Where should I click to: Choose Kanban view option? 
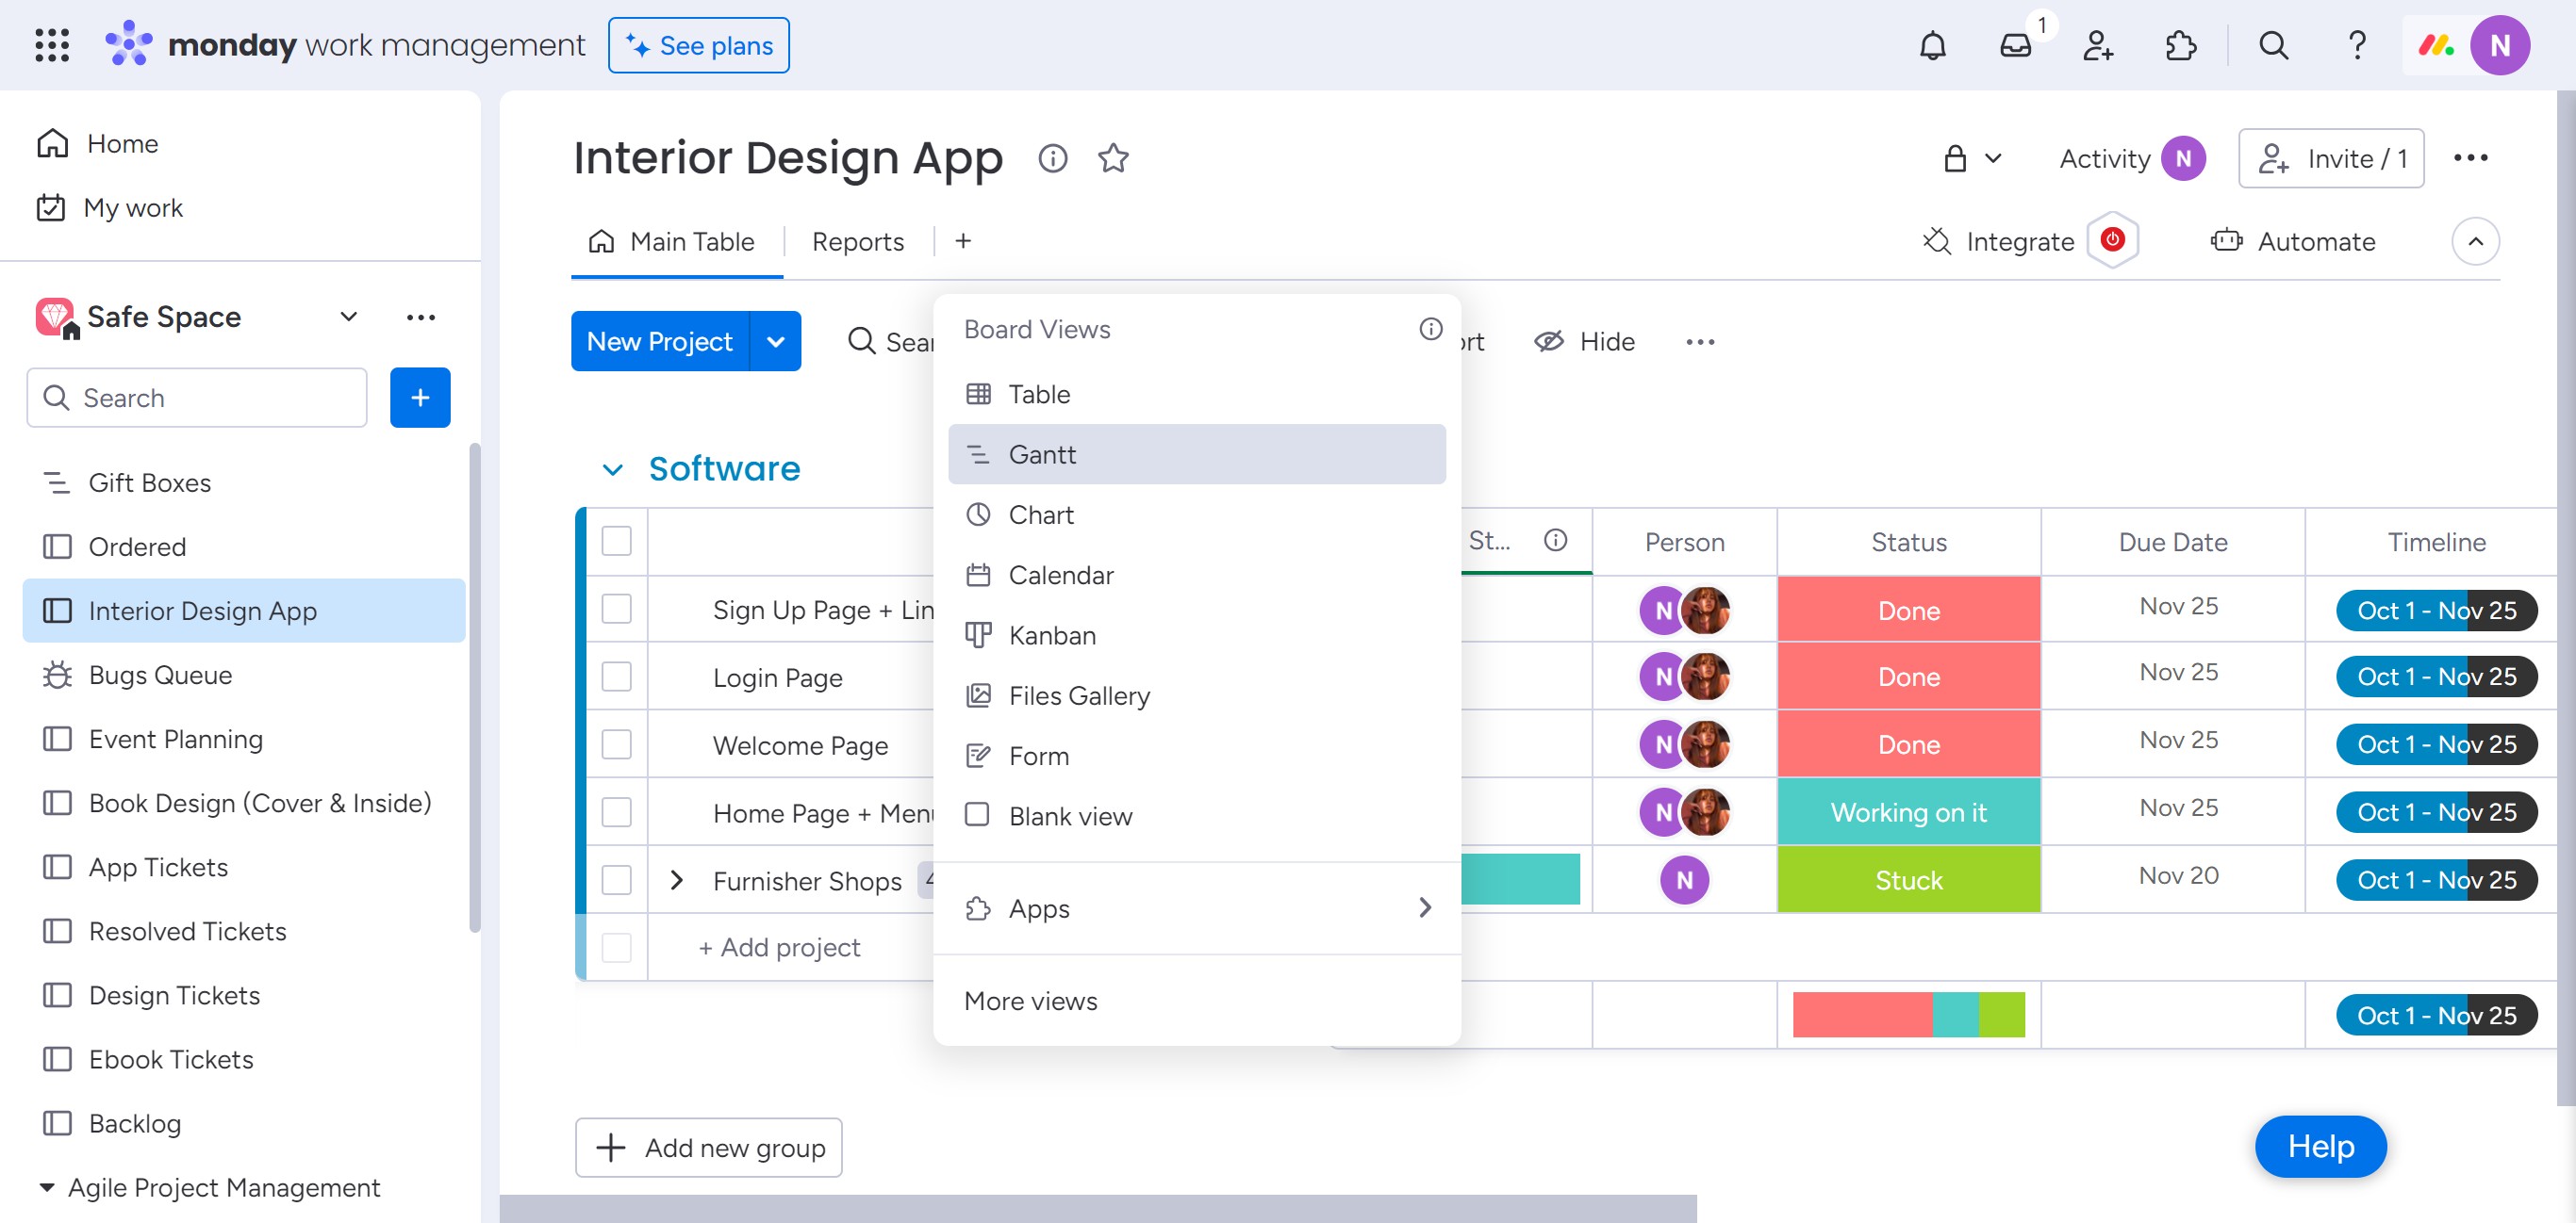pyautogui.click(x=1051, y=635)
